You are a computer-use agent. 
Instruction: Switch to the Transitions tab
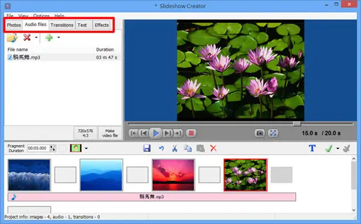[62, 25]
